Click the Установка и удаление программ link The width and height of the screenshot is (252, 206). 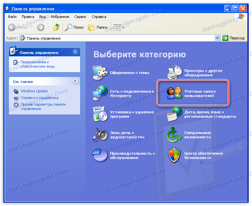(x=132, y=114)
